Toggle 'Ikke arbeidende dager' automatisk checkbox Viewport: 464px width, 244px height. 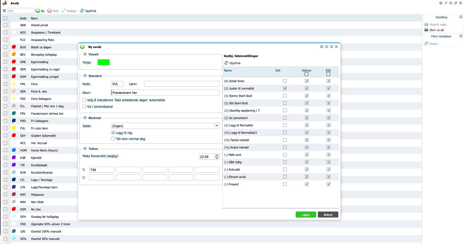tap(84, 100)
